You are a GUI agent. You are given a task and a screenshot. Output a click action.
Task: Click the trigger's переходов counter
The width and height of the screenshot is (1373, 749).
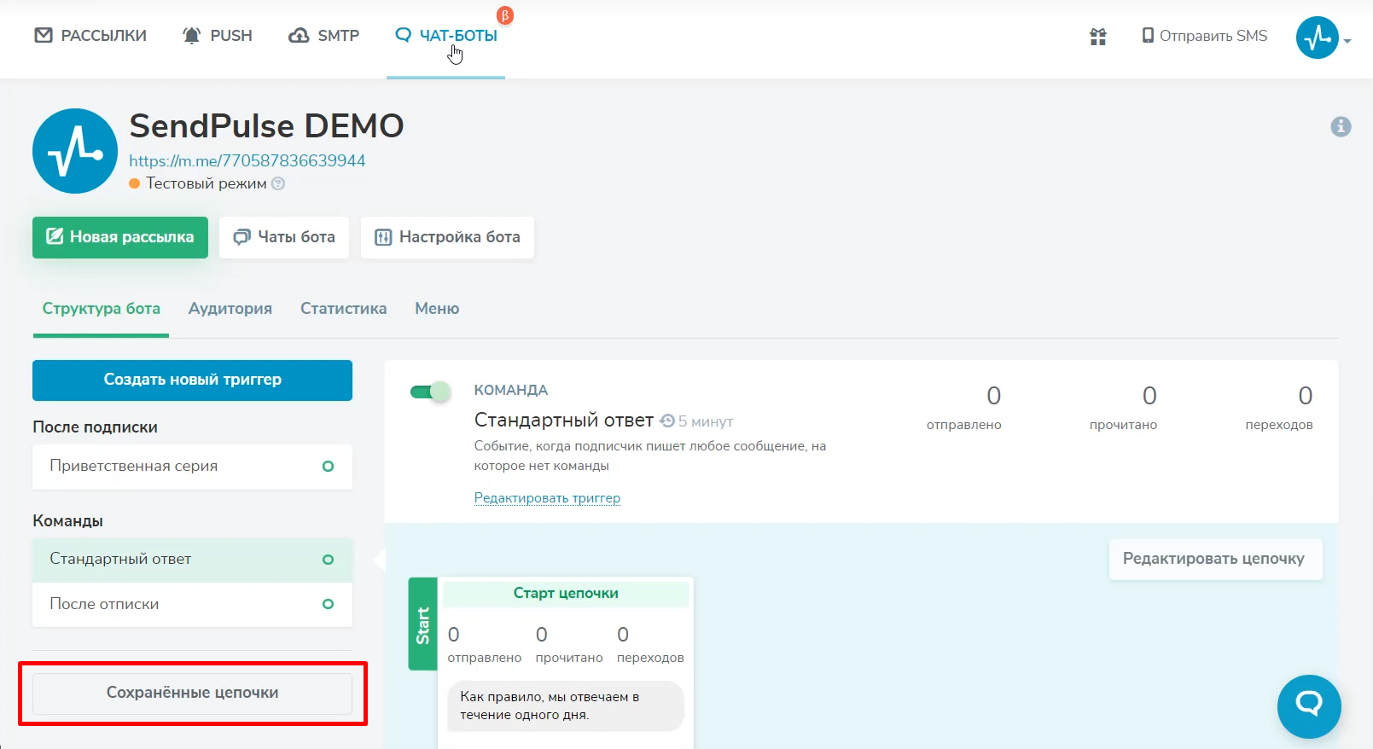tap(1278, 408)
